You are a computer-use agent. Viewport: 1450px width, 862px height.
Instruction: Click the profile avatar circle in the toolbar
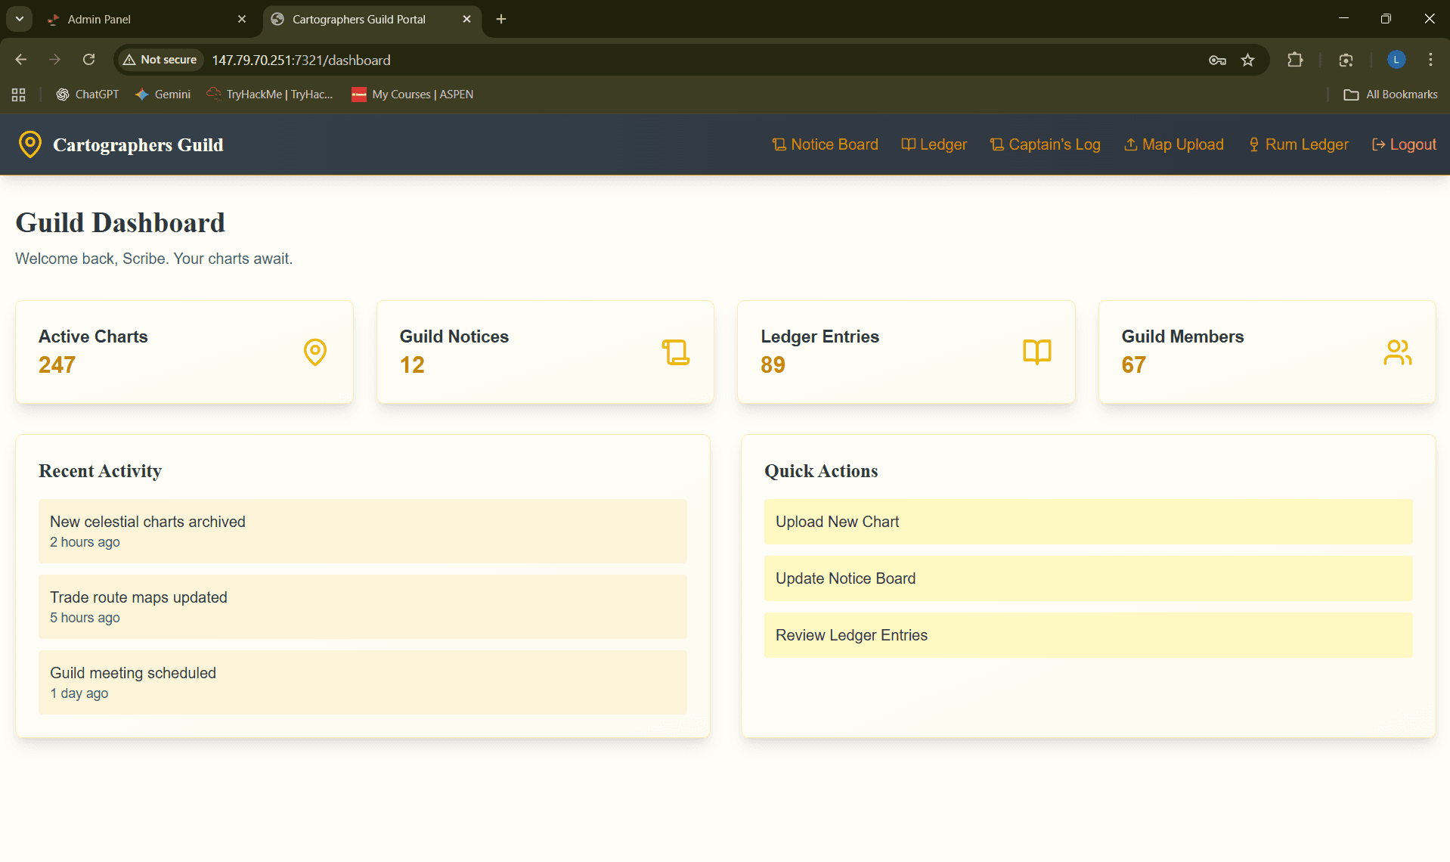coord(1395,60)
